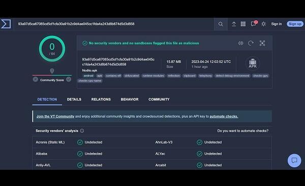Click the Alibaba Undetected check icon
This screenshot has height=186, width=305.
pyautogui.click(x=80, y=154)
